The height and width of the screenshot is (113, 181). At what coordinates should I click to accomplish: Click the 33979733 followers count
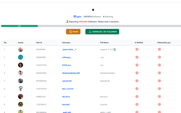(92, 17)
